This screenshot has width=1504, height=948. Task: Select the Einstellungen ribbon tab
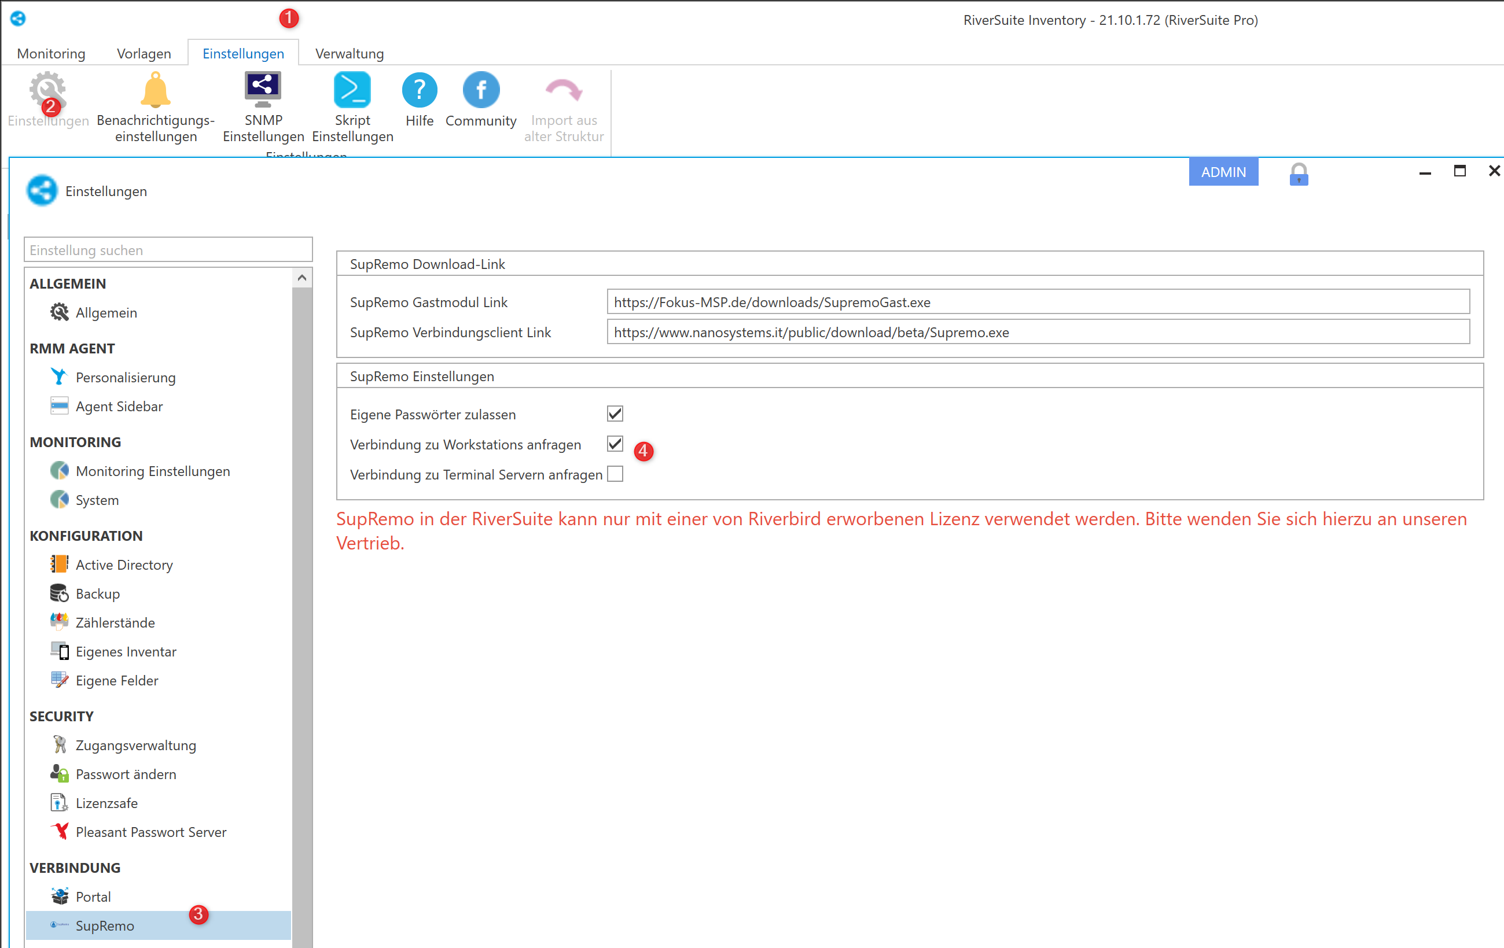(x=243, y=54)
